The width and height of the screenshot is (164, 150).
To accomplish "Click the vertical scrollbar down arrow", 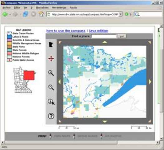I will pos(161,138).
